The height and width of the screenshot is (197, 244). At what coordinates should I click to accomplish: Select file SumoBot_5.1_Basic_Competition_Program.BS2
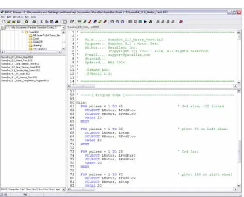(x=25, y=80)
